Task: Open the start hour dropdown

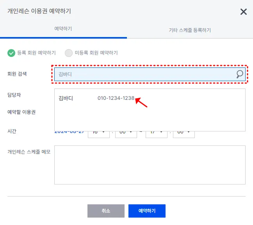Action: [99, 134]
